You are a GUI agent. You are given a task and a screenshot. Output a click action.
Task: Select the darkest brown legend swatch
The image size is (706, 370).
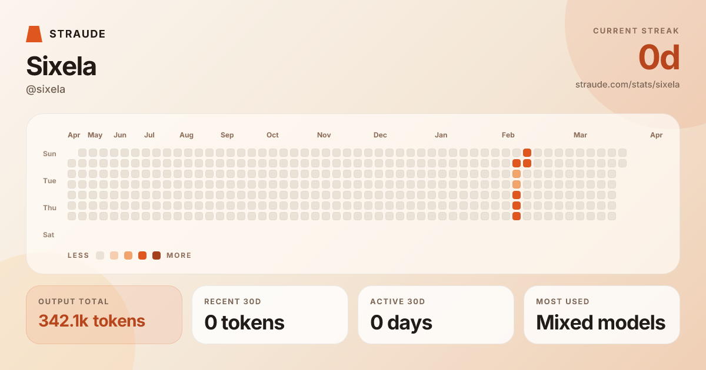click(156, 255)
